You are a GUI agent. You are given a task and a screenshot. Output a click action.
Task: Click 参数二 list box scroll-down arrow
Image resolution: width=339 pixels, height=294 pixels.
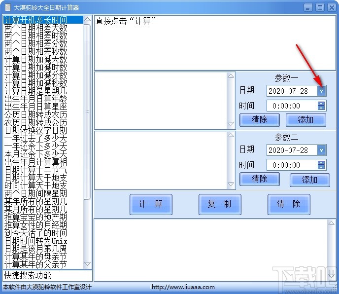coord(231,184)
